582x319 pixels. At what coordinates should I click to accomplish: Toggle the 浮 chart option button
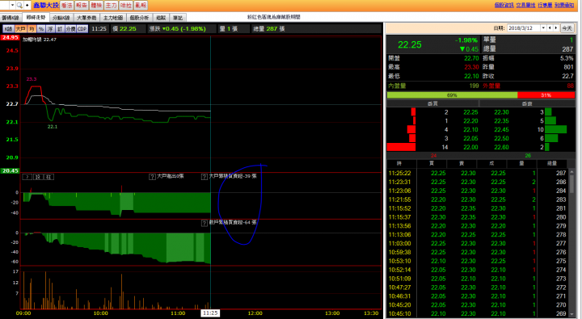coord(50,28)
